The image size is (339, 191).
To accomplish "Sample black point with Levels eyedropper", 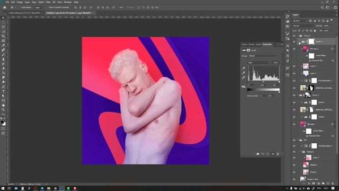I will click(x=244, y=68).
